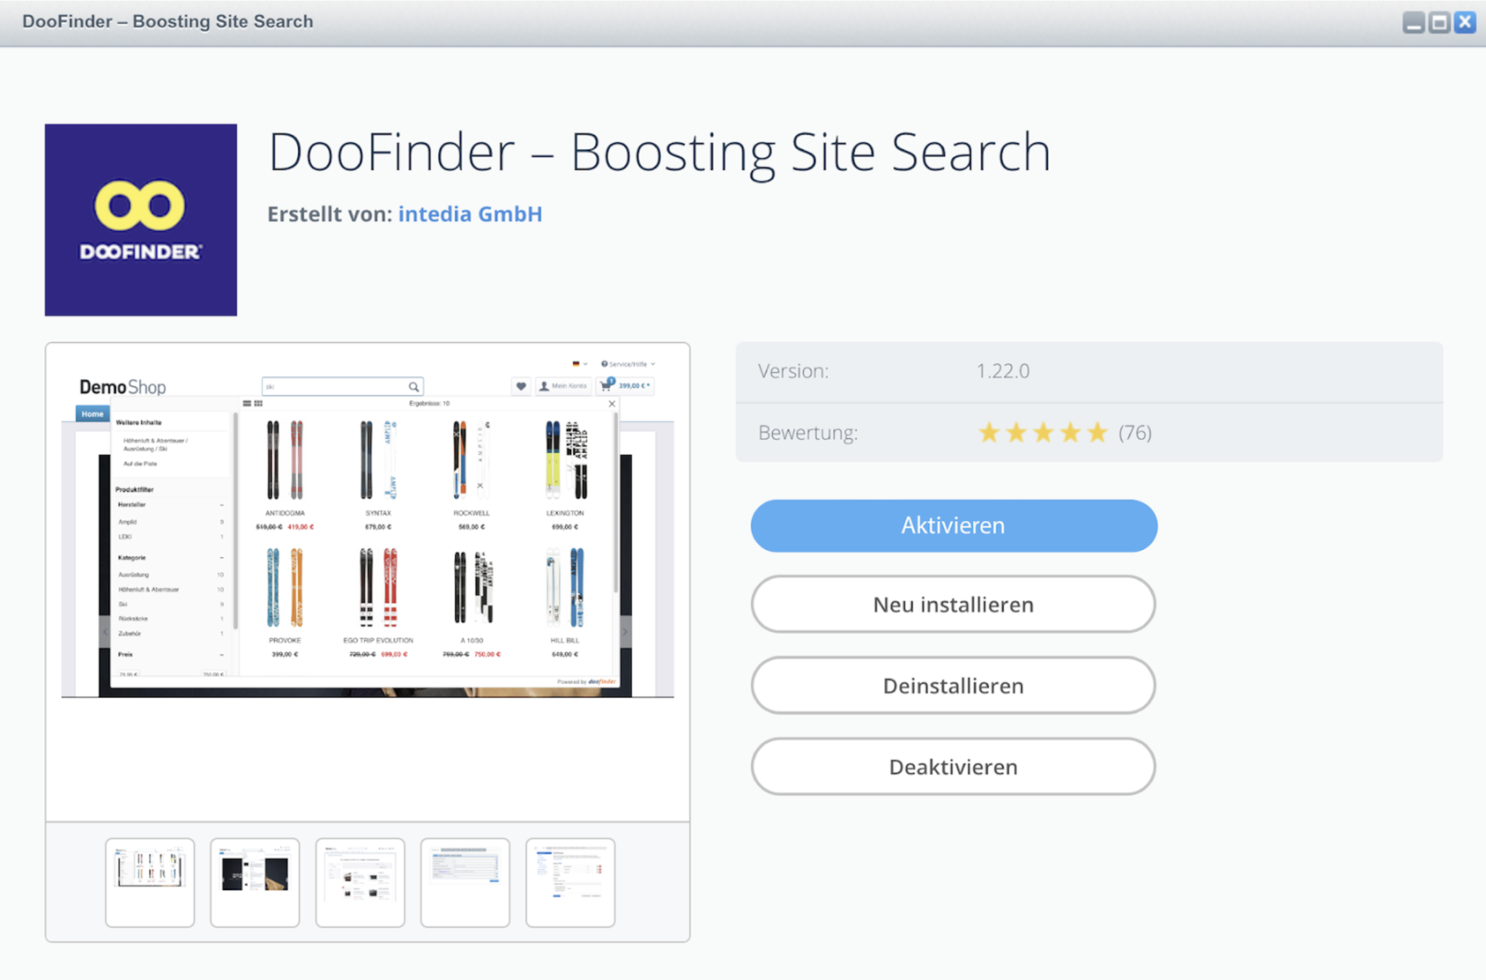Image resolution: width=1486 pixels, height=980 pixels.
Task: Click the Version label
Action: 794,371
